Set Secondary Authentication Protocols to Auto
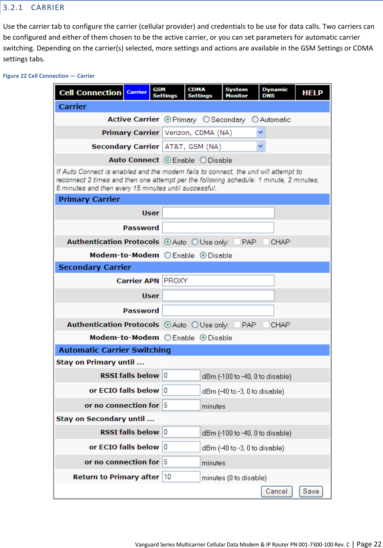 pos(168,325)
